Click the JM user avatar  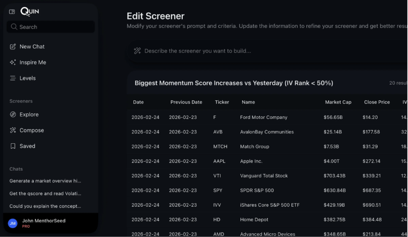point(13,223)
